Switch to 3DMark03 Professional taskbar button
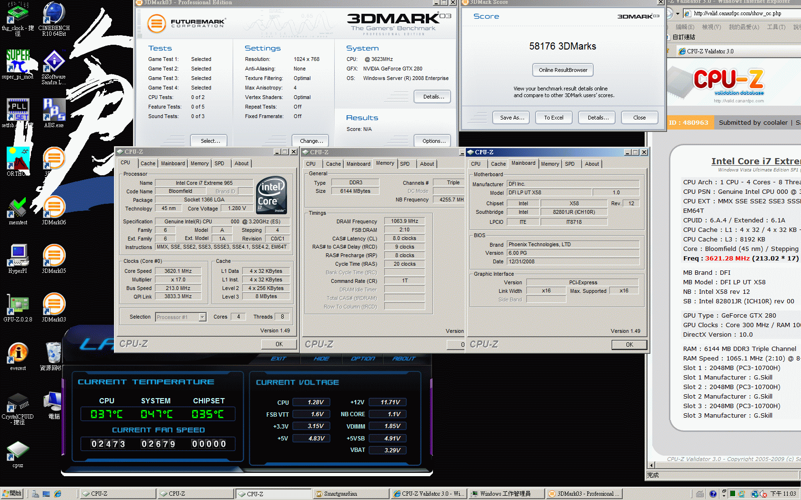The height and width of the screenshot is (500, 801). 584,494
